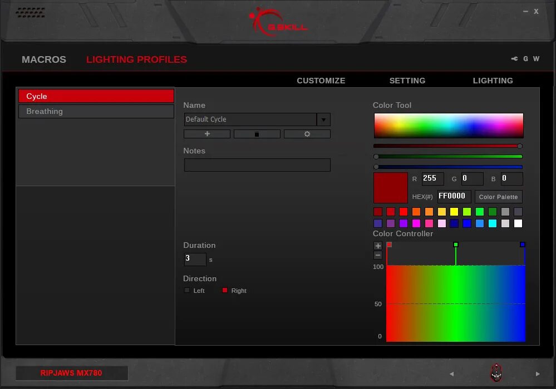Choose the hot pink palette swatch
The image size is (556, 389).
(x=429, y=223)
